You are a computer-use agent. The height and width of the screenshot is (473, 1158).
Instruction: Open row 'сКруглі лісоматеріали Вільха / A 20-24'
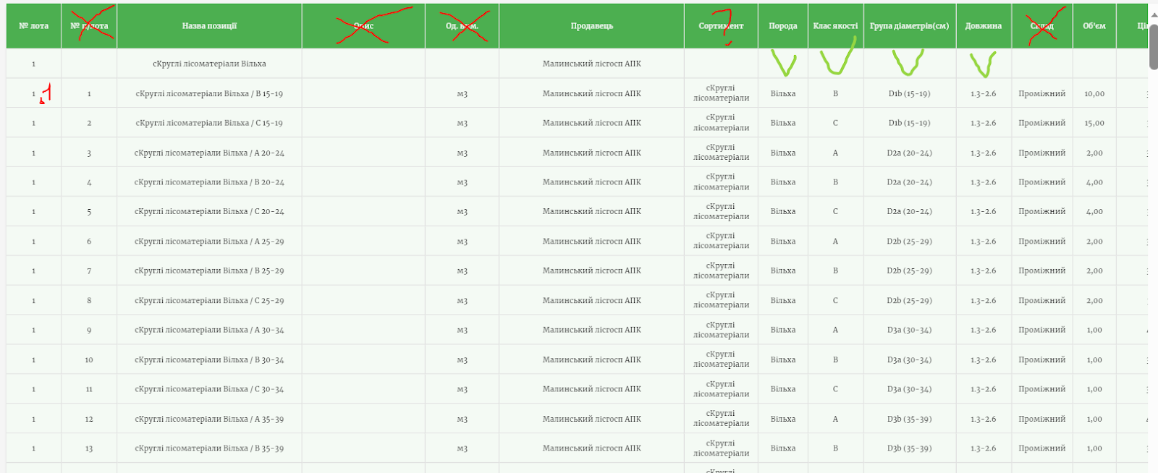coord(209,153)
